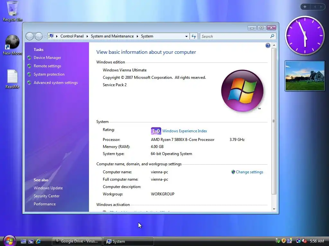Open Help with the question mark
This screenshot has width=329, height=246.
[268, 45]
